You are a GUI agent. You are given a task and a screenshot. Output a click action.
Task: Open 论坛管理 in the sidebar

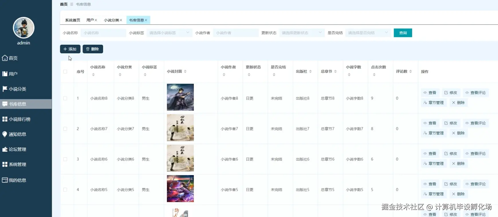[x=14, y=149]
